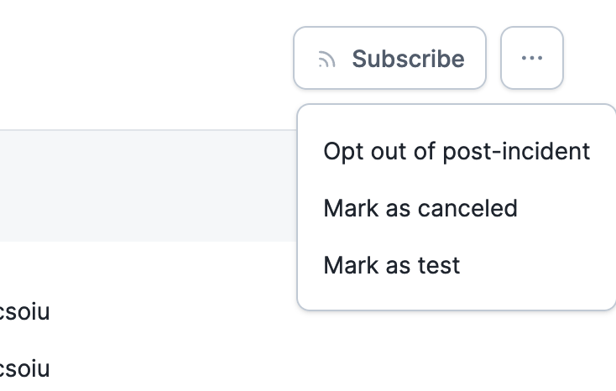Click the RSS feed icon on Subscribe

tap(327, 59)
